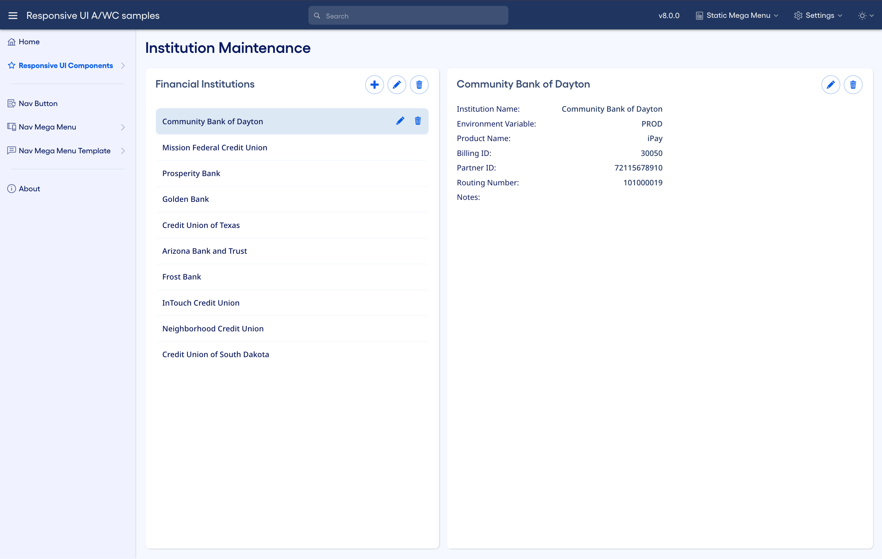
Task: Select Mission Federal Credit Union
Action: click(215, 147)
